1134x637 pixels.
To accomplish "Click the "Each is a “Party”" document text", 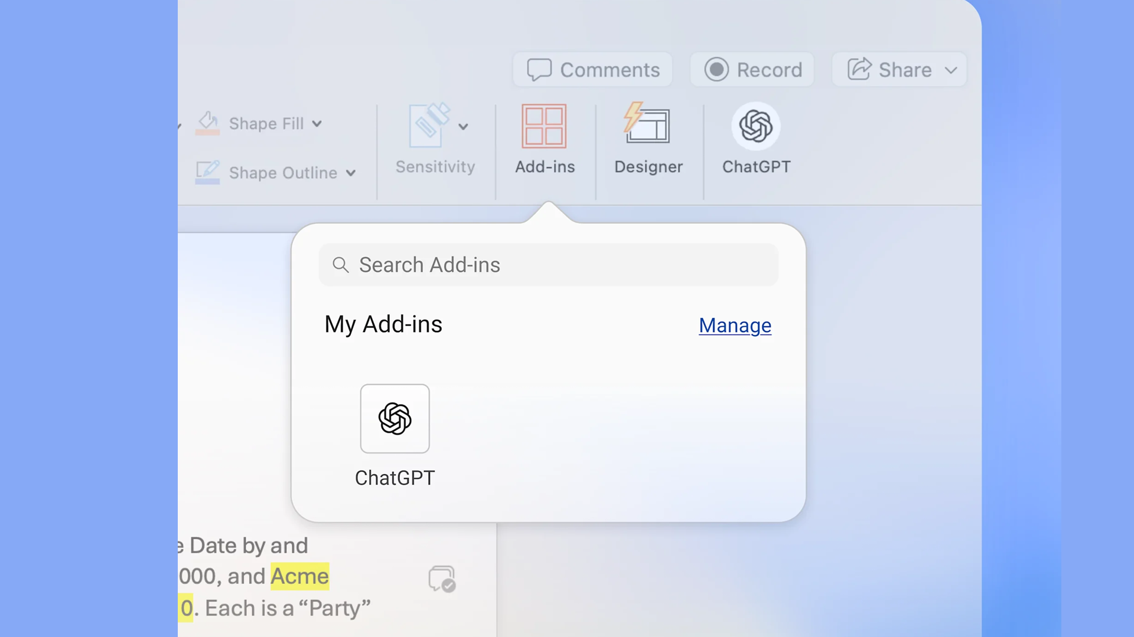I will point(288,608).
